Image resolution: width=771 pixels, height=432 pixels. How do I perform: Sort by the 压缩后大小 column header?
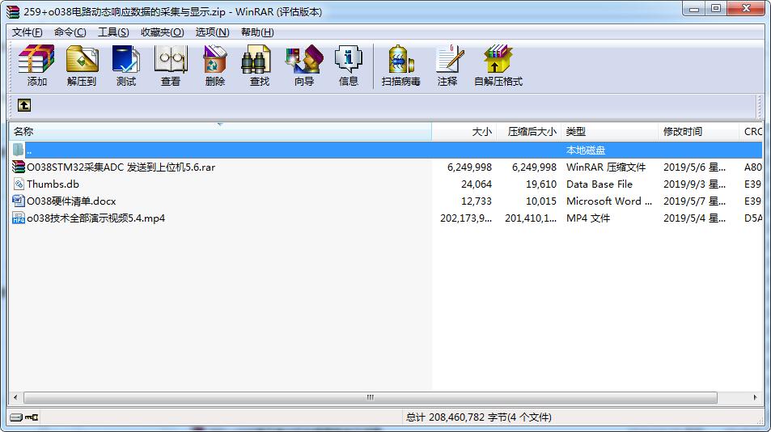[528, 131]
